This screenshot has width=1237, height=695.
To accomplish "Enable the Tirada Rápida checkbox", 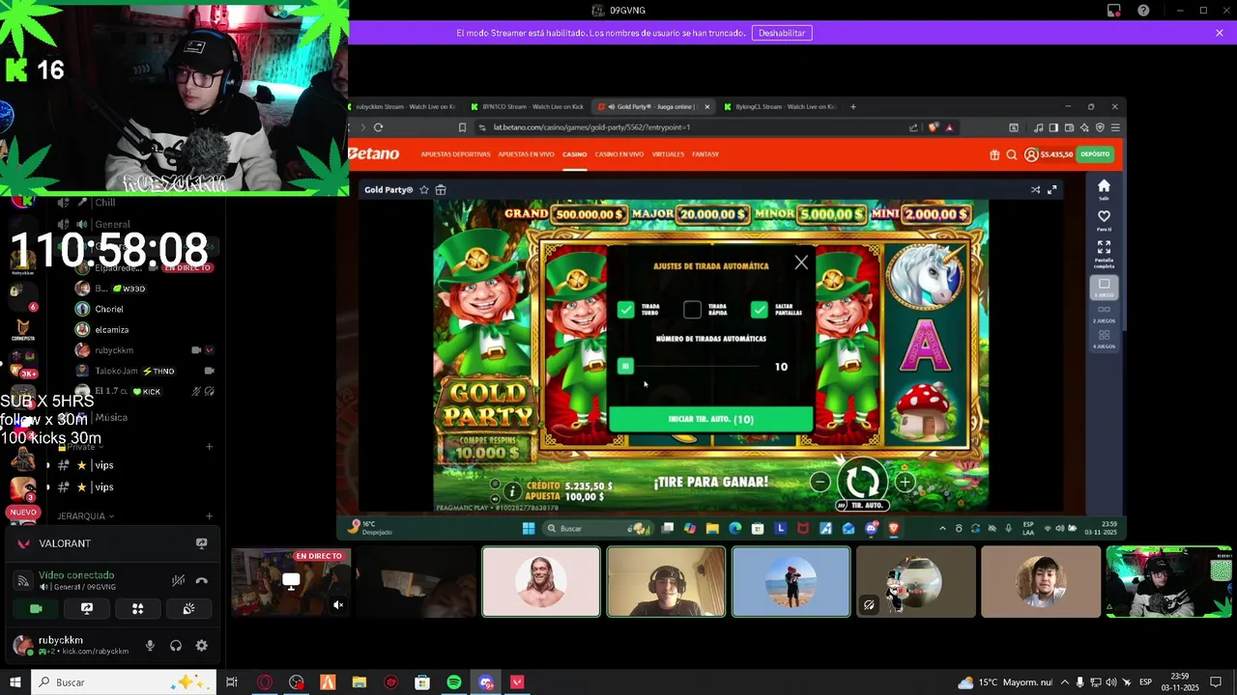I will tap(692, 309).
